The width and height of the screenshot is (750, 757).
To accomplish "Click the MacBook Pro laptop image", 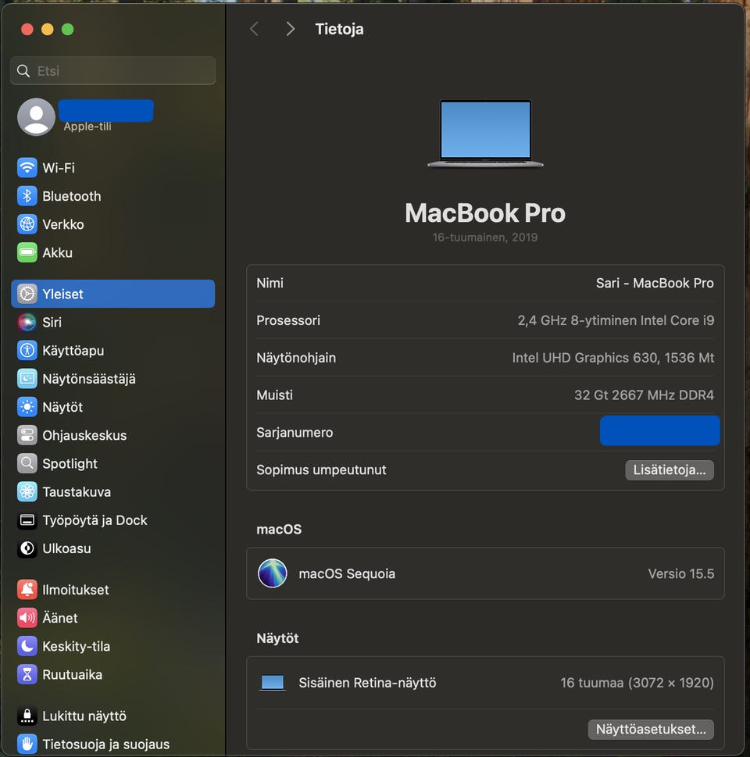I will pos(485,134).
